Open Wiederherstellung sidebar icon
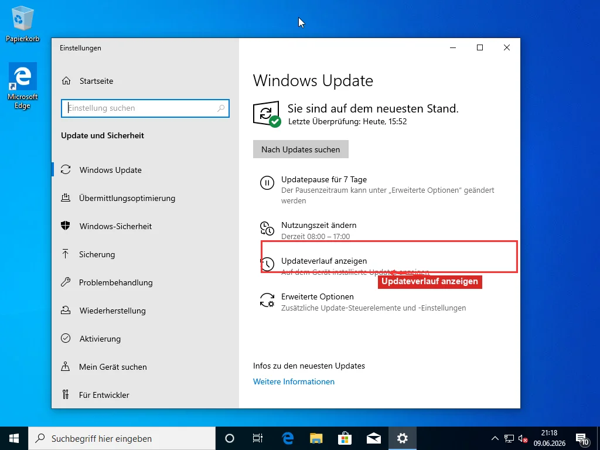Viewport: 600px width, 450px height. tap(66, 311)
